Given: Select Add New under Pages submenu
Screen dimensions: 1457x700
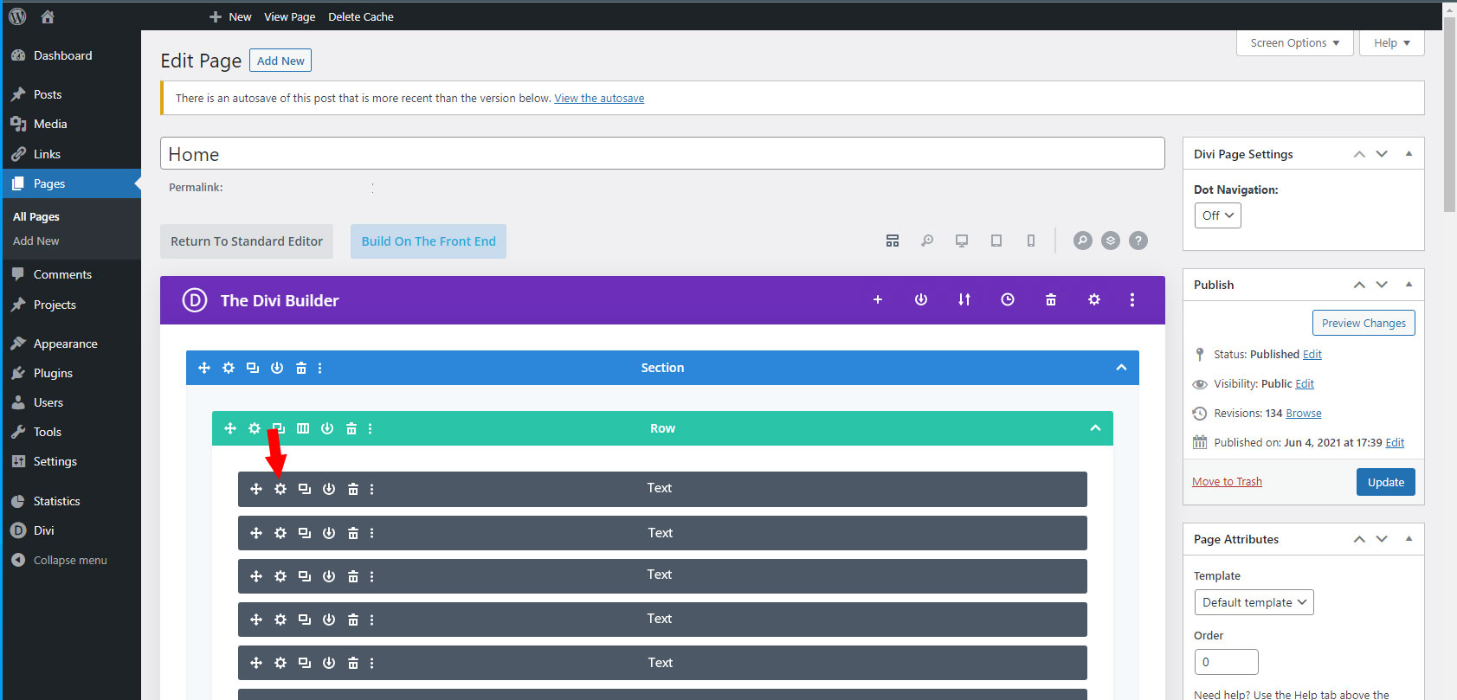Looking at the screenshot, I should 36,241.
